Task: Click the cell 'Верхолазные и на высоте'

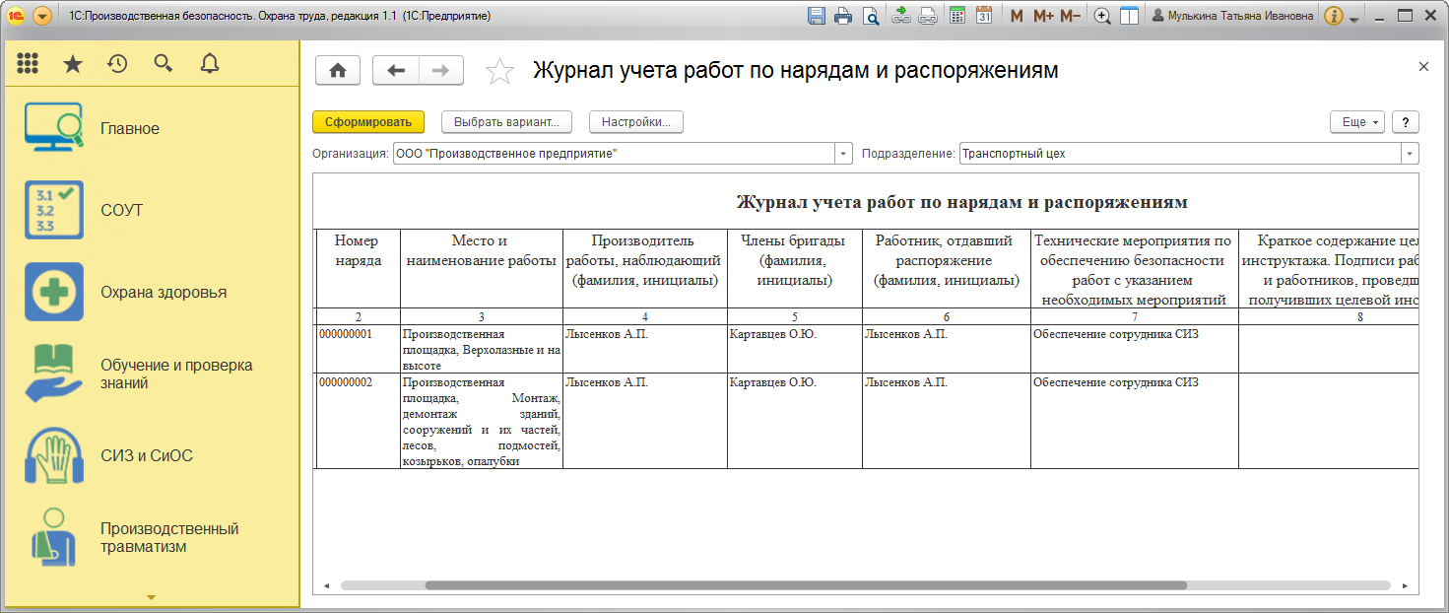Action: [x=482, y=349]
